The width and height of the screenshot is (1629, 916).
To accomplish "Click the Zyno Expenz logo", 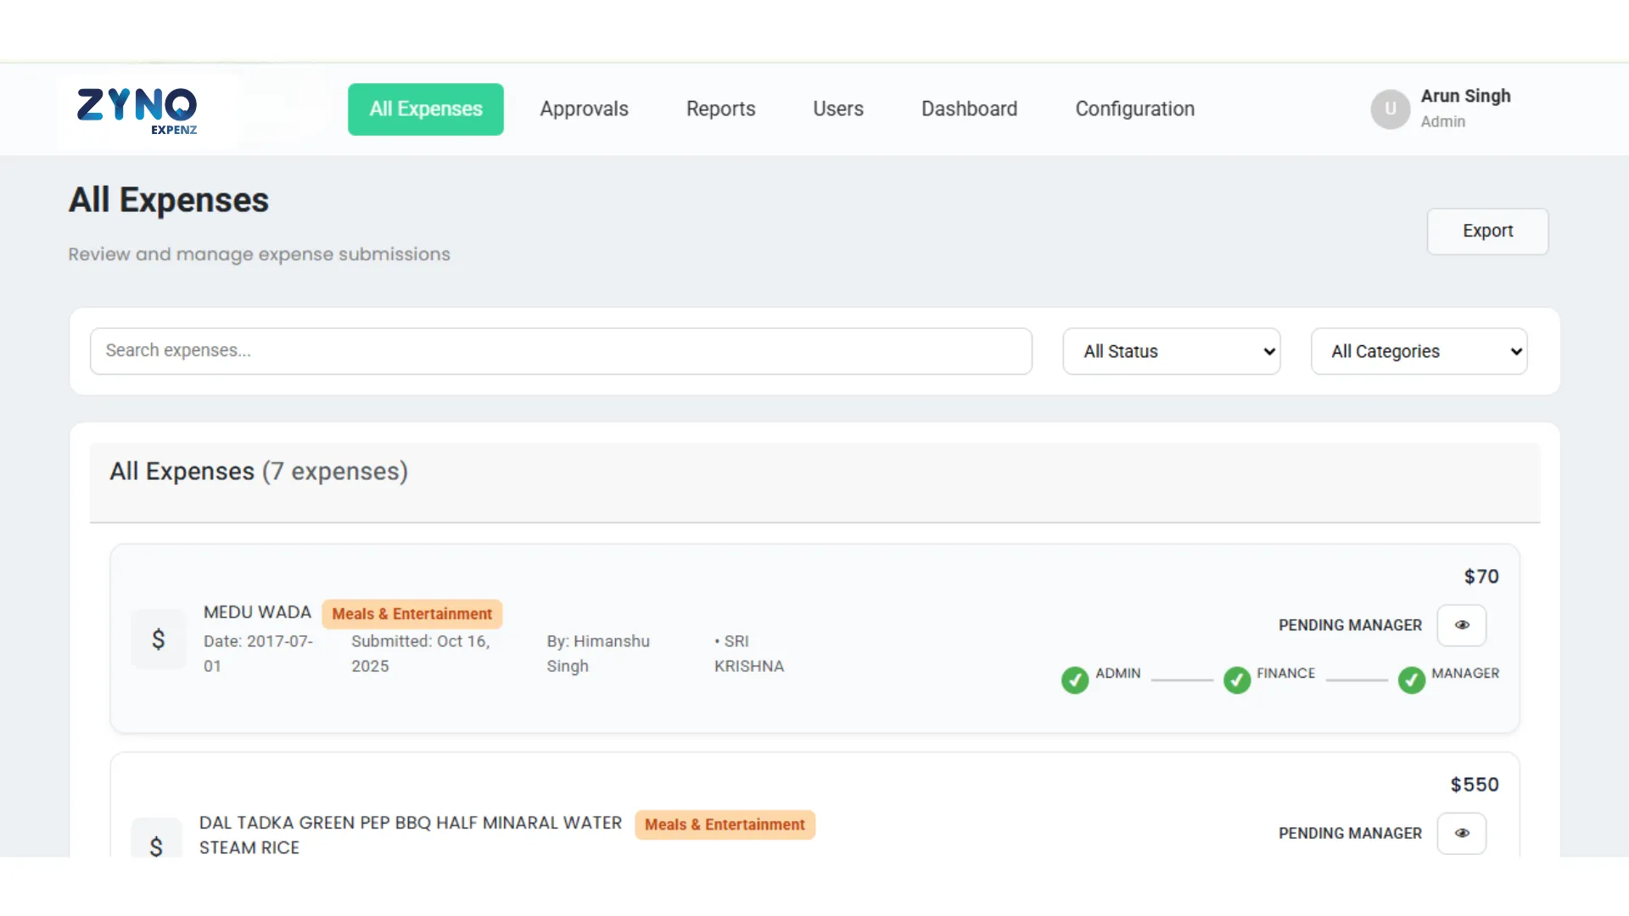I will [137, 110].
